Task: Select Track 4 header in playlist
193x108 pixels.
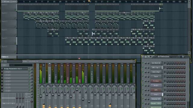Action: [9, 33]
